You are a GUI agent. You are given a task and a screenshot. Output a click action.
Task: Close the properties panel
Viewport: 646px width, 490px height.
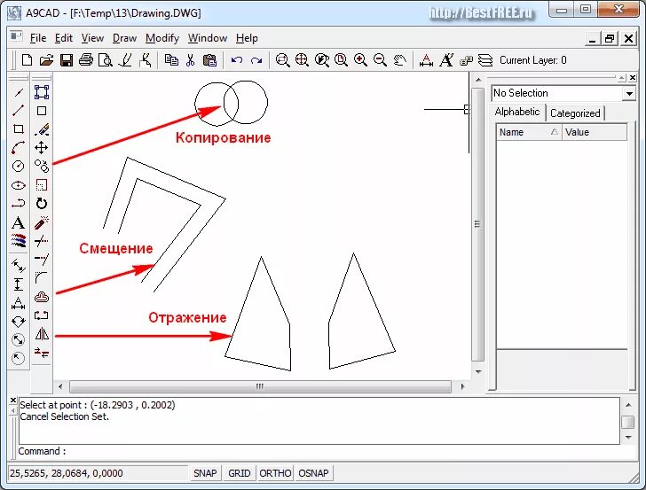click(x=633, y=77)
